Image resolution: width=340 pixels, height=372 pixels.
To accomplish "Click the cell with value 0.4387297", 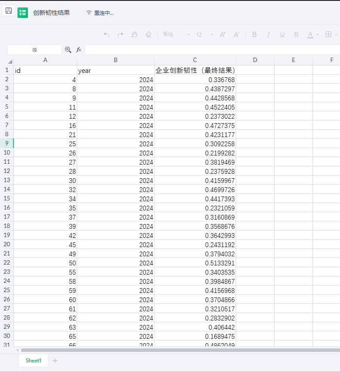I will (x=195, y=89).
